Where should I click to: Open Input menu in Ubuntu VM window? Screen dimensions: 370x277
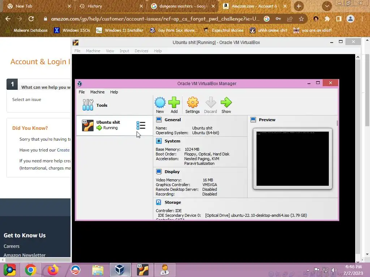pyautogui.click(x=124, y=51)
